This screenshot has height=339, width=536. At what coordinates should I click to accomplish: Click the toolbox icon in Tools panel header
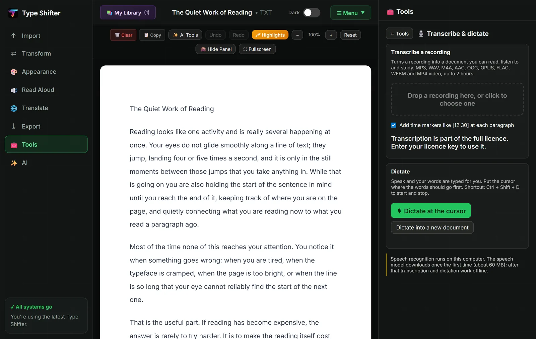pyautogui.click(x=390, y=12)
